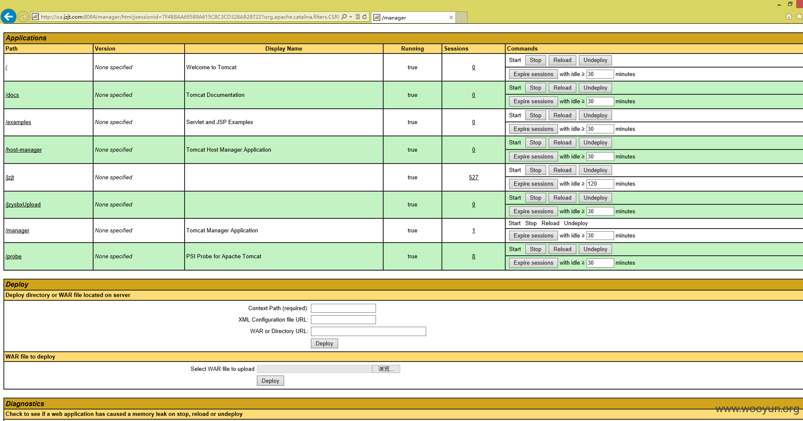Open the /examples application link
803x421 pixels.
pos(18,122)
